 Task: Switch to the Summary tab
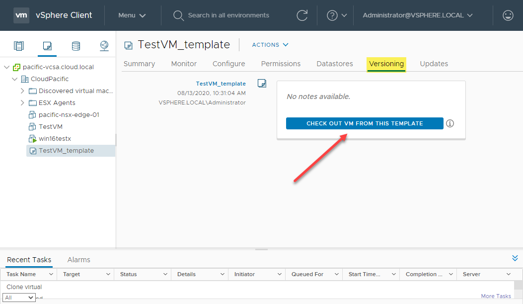(139, 64)
